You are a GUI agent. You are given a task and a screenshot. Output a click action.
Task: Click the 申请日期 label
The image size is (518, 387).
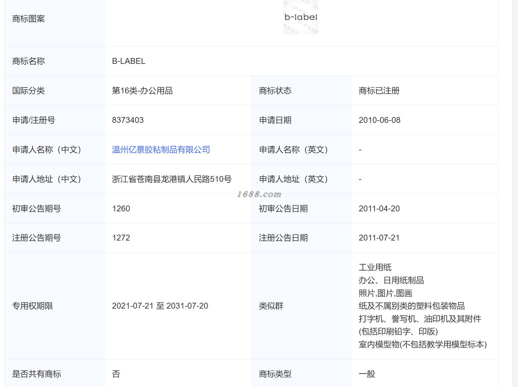click(275, 120)
